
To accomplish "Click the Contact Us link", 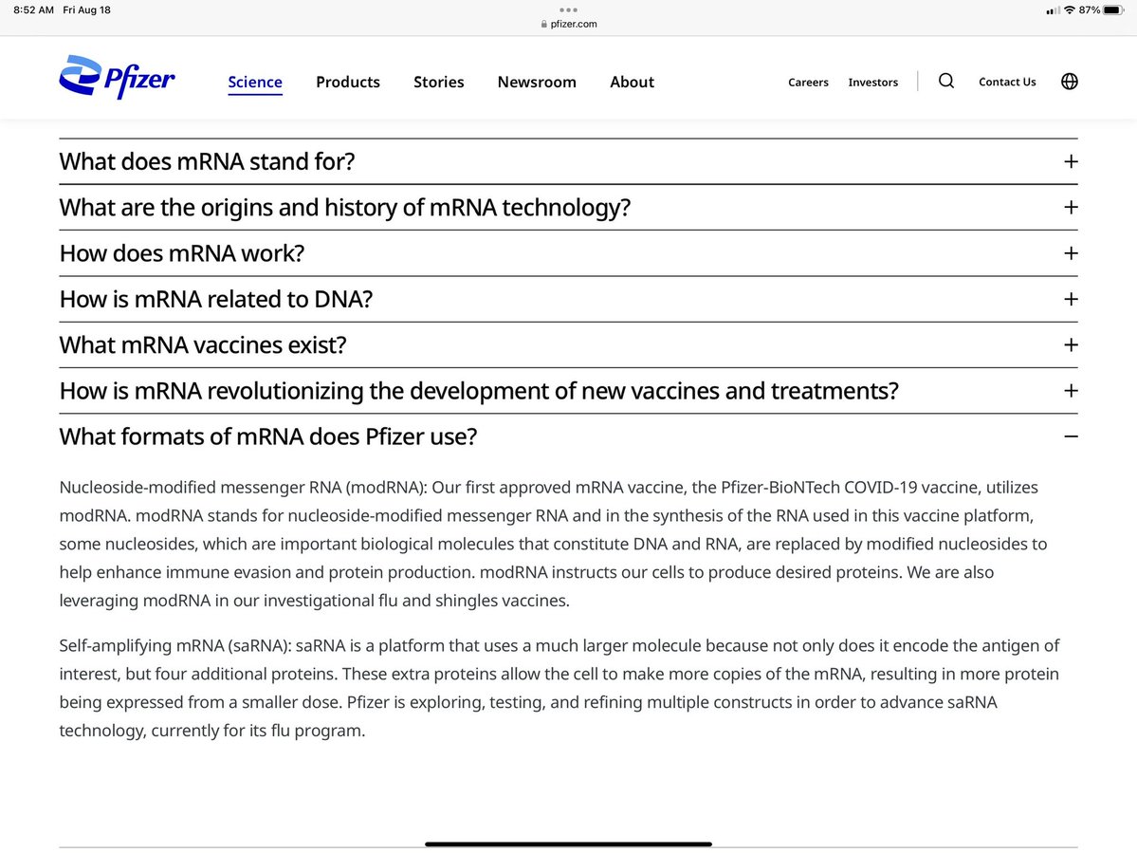I will point(1007,83).
